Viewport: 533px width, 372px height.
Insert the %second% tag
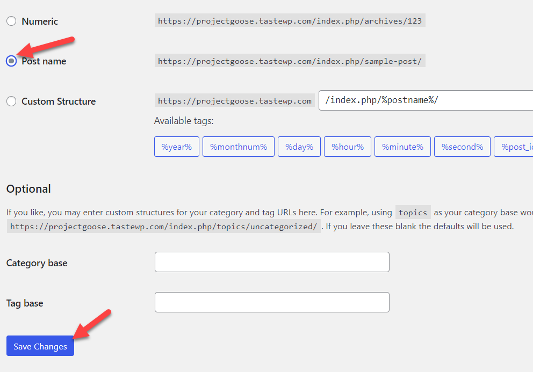point(462,147)
